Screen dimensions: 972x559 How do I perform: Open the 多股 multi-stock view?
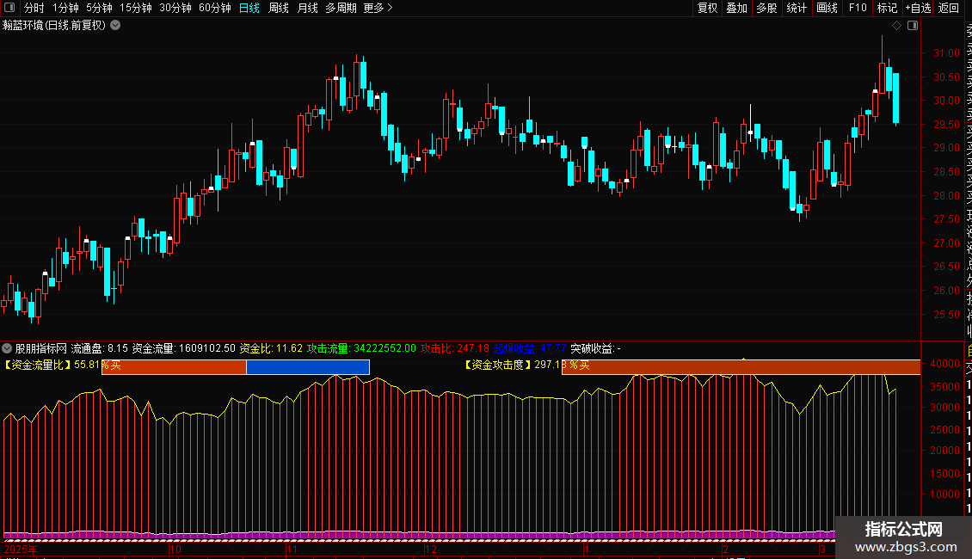point(766,8)
